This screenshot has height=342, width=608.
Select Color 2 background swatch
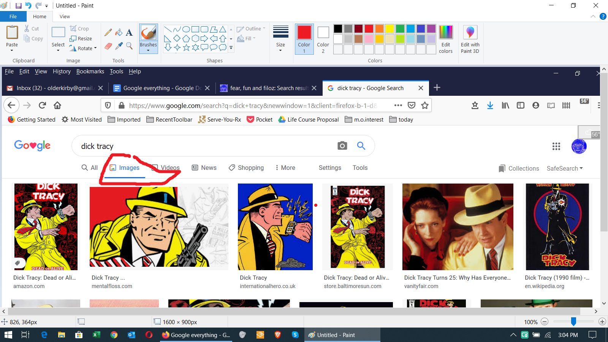(323, 39)
